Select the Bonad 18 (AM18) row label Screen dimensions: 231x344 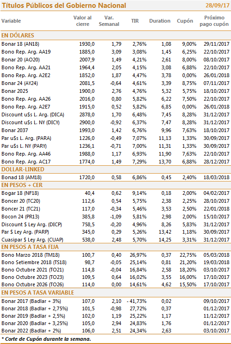[x=21, y=177]
